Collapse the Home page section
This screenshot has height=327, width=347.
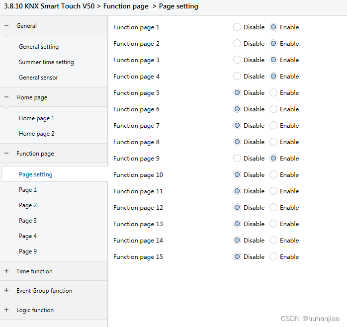pyautogui.click(x=6, y=97)
